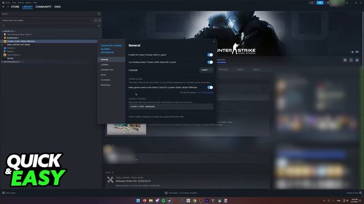Open the OWO profile menu
The width and height of the screenshot is (364, 204).
[57, 7]
